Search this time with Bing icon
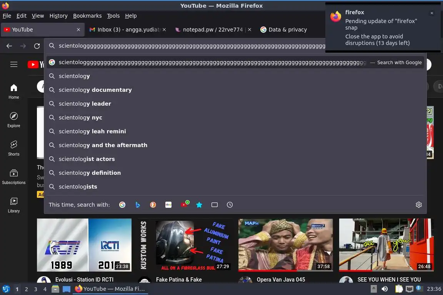The width and height of the screenshot is (443, 295). [x=138, y=205]
